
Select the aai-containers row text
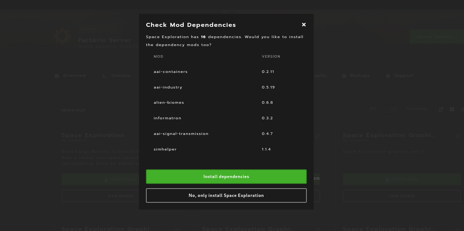[x=171, y=72]
